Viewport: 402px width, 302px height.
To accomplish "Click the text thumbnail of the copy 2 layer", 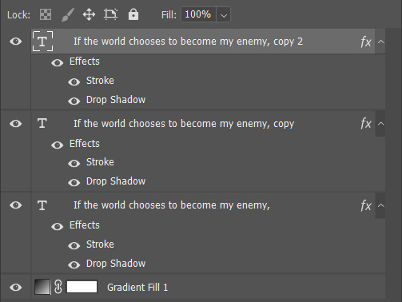I will click(x=42, y=42).
